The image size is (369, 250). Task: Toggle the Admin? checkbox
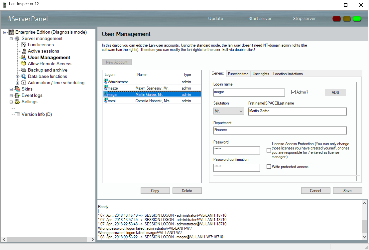point(293,92)
